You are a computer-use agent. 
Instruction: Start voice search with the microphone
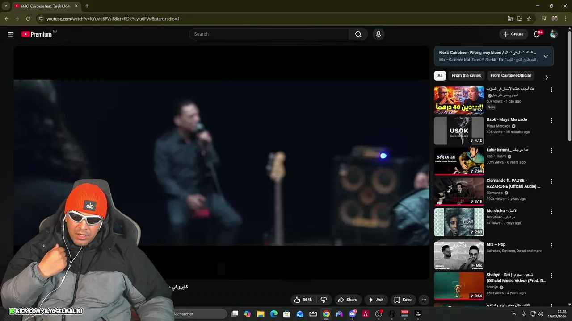coord(379,34)
